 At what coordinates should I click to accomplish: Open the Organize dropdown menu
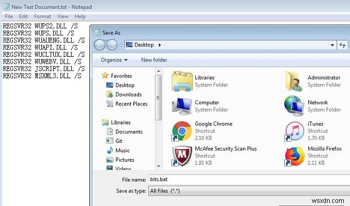tap(114, 60)
